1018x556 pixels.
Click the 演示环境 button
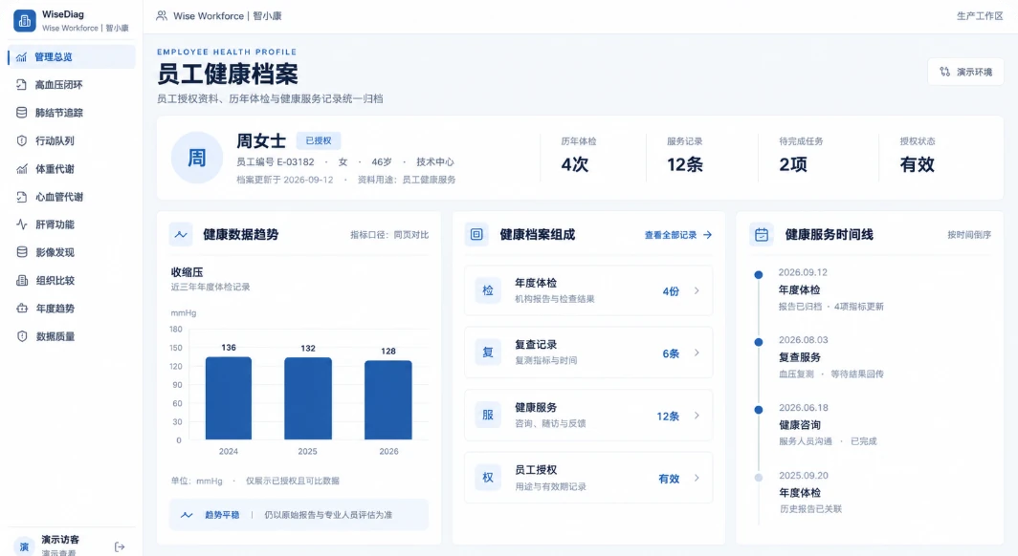pyautogui.click(x=965, y=72)
